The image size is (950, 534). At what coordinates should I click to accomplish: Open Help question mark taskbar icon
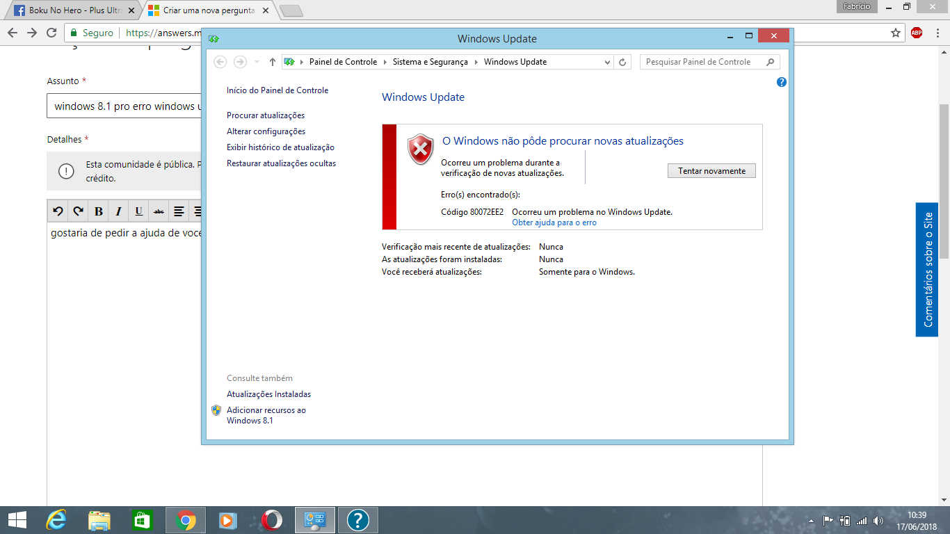(x=357, y=520)
